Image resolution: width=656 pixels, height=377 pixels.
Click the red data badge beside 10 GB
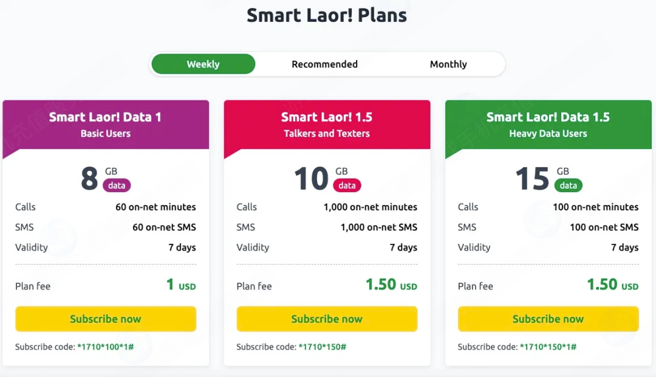pos(347,185)
